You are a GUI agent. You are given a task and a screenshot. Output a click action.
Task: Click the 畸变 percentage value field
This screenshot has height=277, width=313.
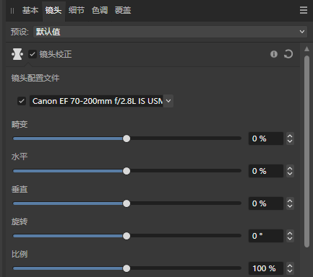click(266, 138)
